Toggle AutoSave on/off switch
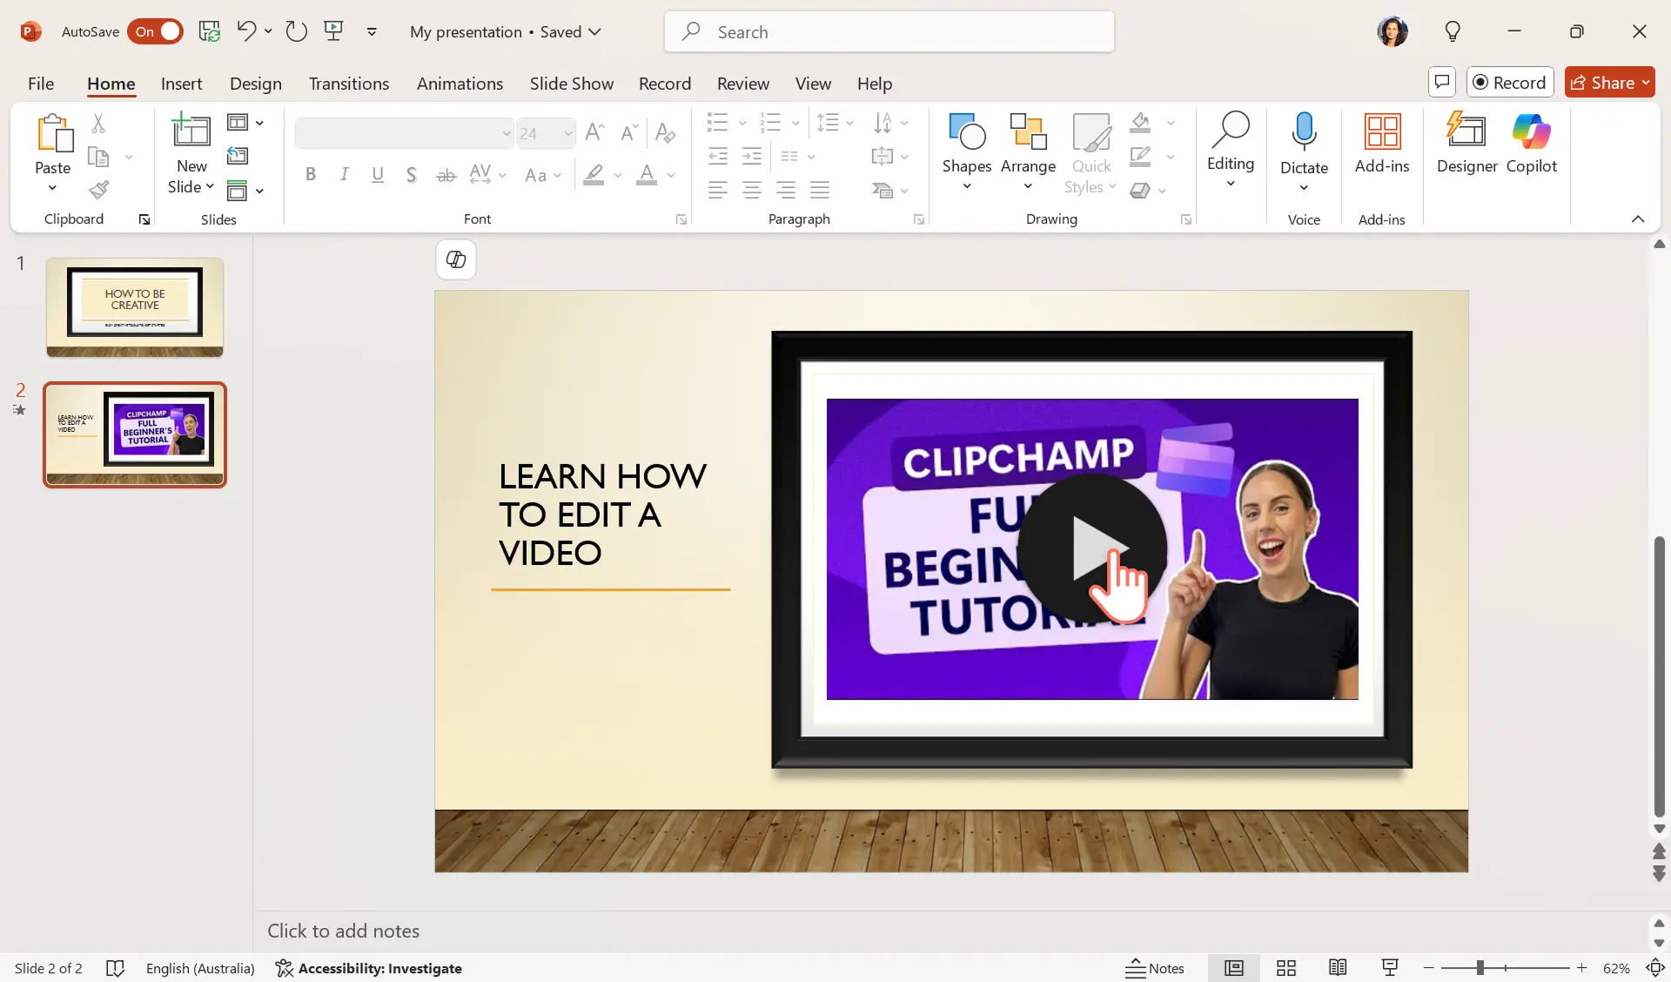The height and width of the screenshot is (982, 1671). (156, 31)
